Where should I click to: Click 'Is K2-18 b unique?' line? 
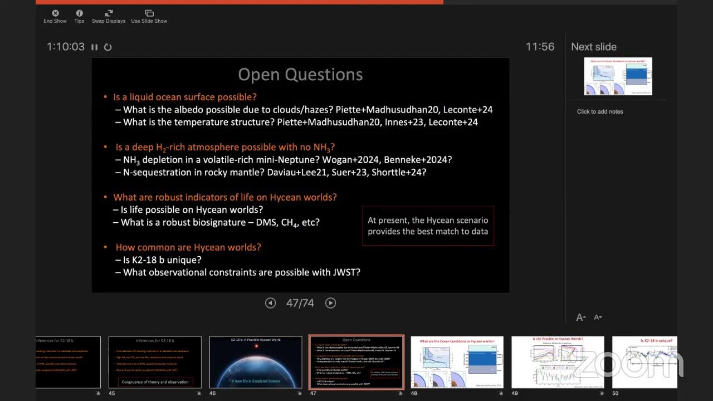162,260
